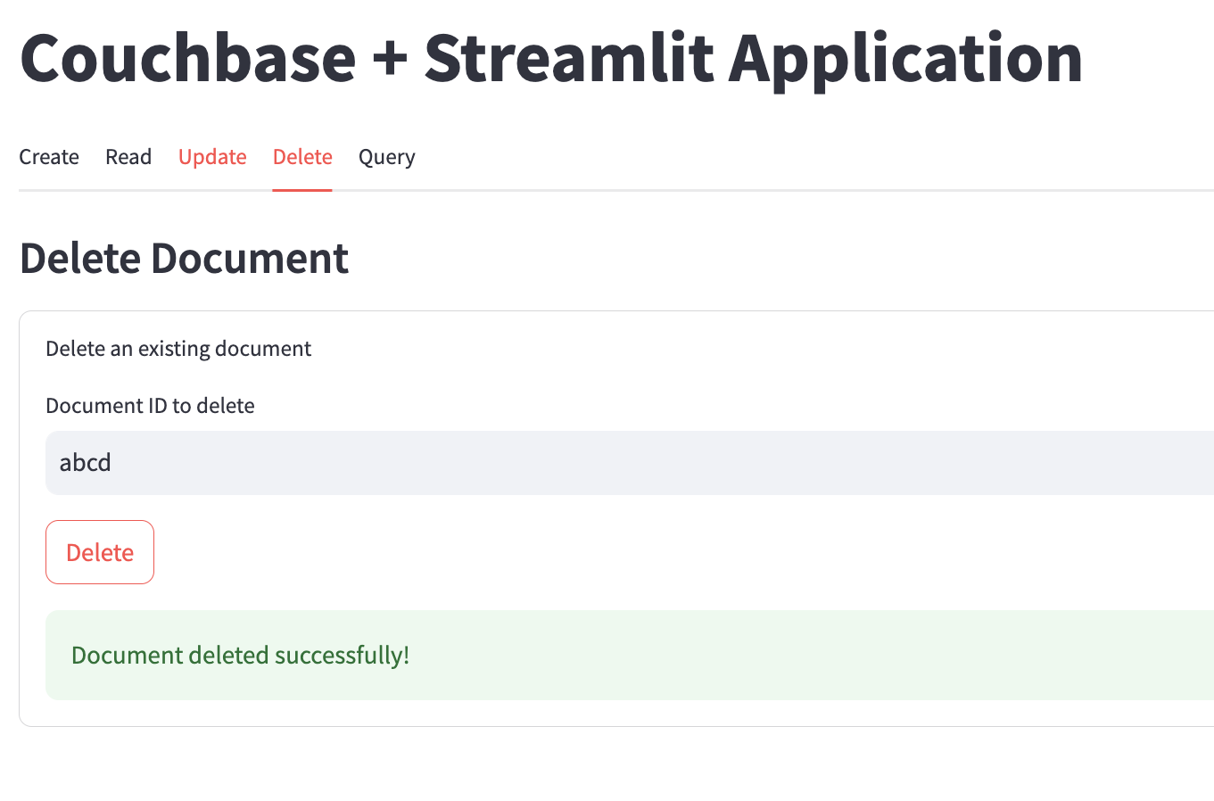1214x801 pixels.
Task: Click the red-outlined Delete button
Action: [100, 552]
